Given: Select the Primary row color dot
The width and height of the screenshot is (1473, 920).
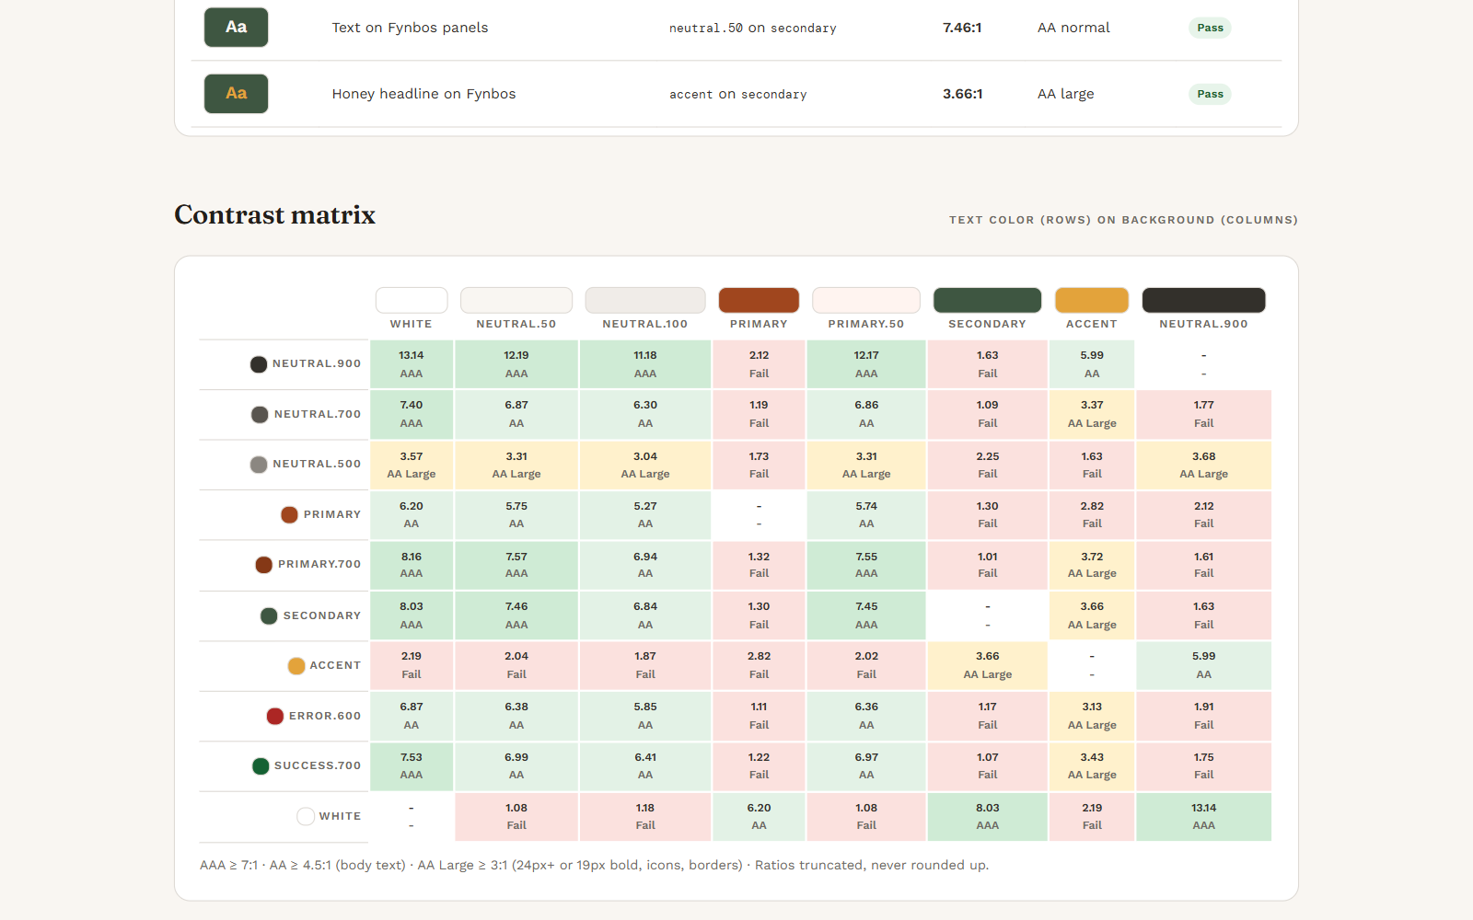Looking at the screenshot, I should click(x=289, y=515).
